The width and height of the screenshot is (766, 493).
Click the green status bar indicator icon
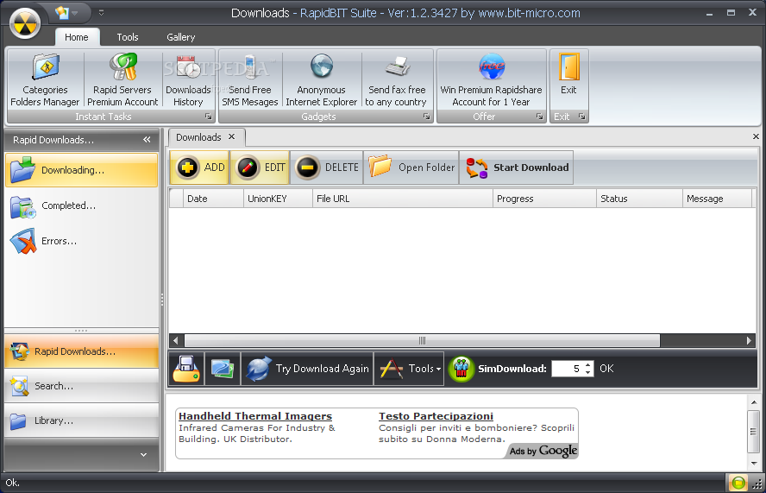tap(738, 483)
